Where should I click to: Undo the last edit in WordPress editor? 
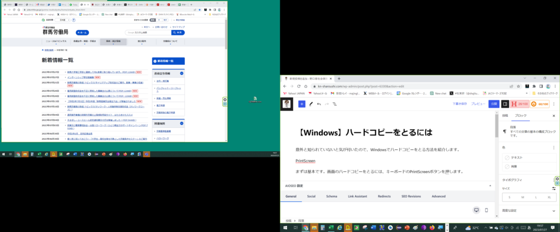(319, 104)
